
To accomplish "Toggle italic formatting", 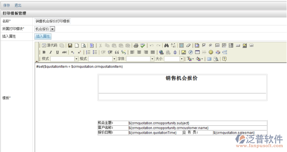I will pos(51,52).
